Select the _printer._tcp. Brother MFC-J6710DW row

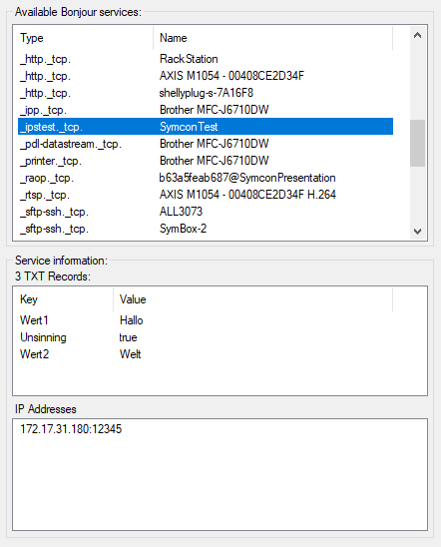[206, 161]
